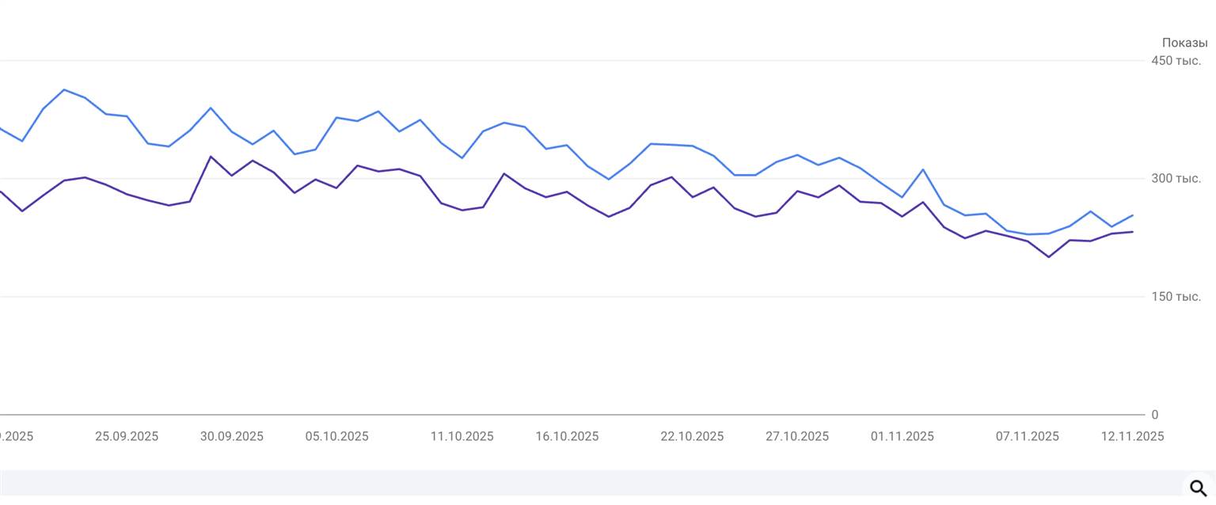Image resolution: width=1216 pixels, height=505 pixels.
Task: Click the dark purple line's right endpoint
Action: point(1133,232)
